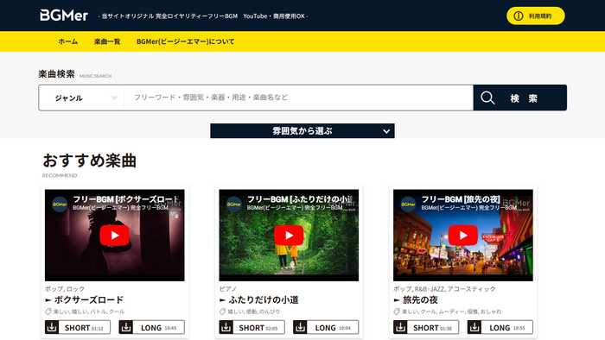The width and height of the screenshot is (605, 340).
Task: Click tags 楽しい, 嬉しい, バトル, クール
Action: [89, 312]
